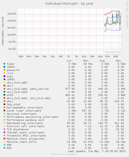Click the dark red Local timer interrupts swatch
129x157 pixels.
4,110
